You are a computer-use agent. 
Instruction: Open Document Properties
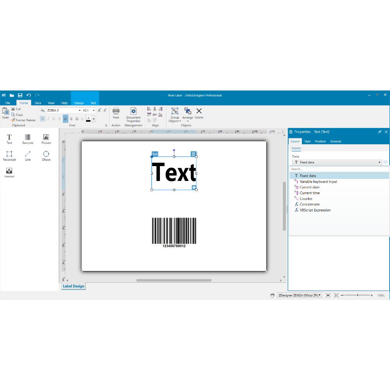(133, 115)
